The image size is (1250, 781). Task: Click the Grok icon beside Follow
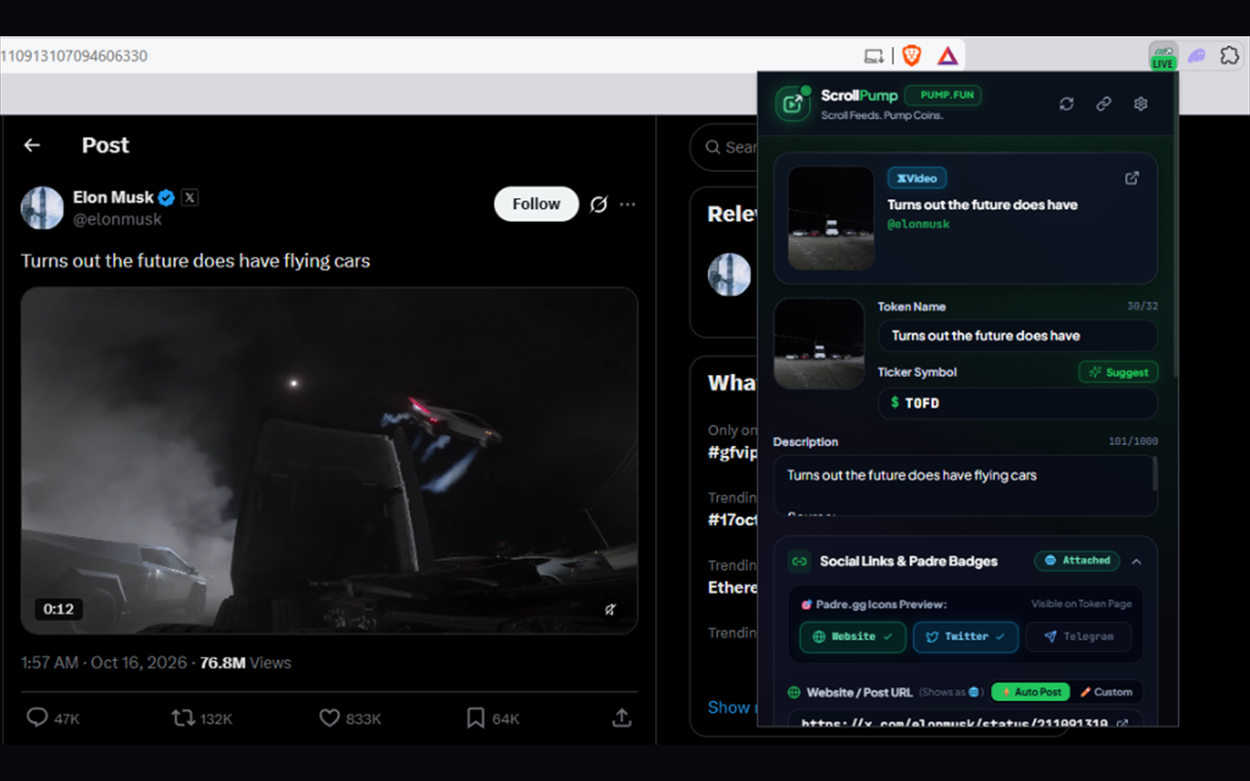(599, 204)
